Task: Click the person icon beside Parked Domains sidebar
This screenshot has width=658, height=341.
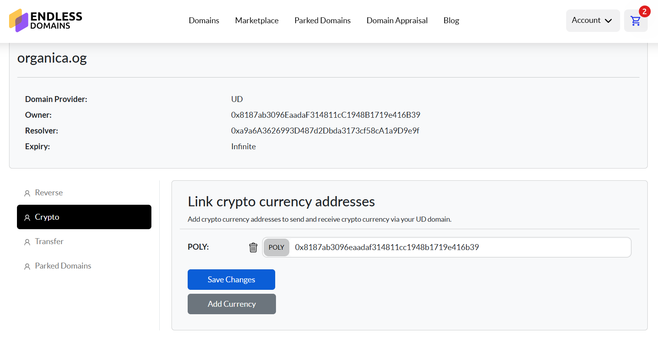Action: (27, 266)
